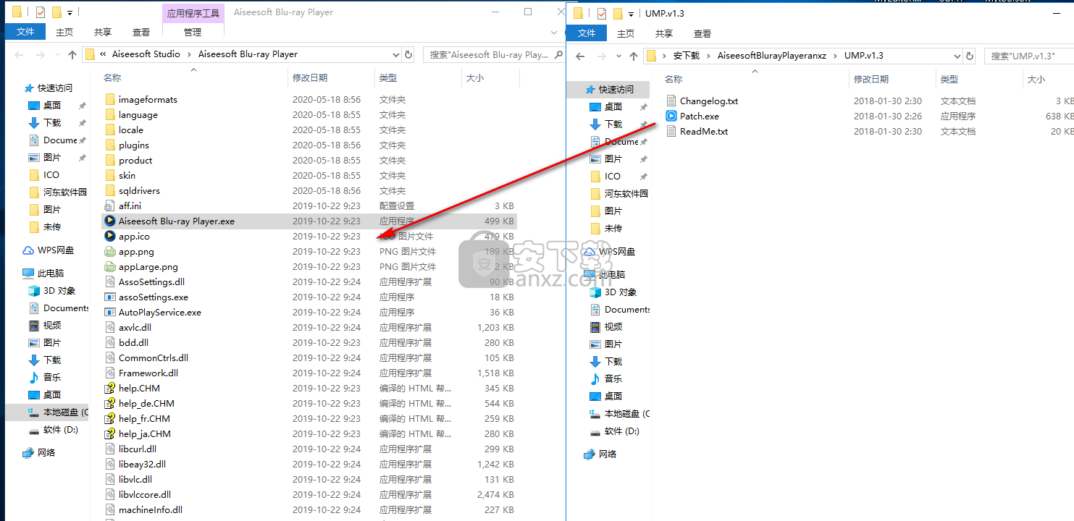Image resolution: width=1074 pixels, height=521 pixels.
Task: Switch to 查看 tab in UMP.v1.3 window
Action: (x=702, y=33)
